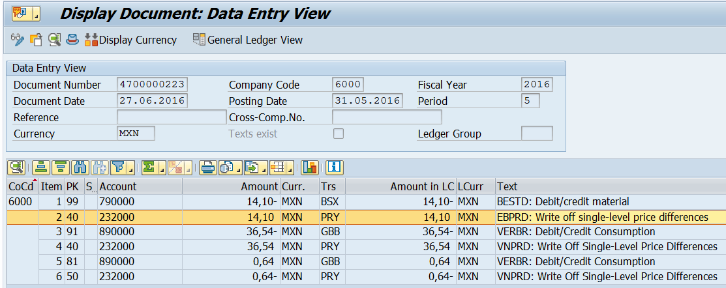726x288 pixels.
Task: Expand the sigma total dropdown arrow
Action: [x=161, y=167]
